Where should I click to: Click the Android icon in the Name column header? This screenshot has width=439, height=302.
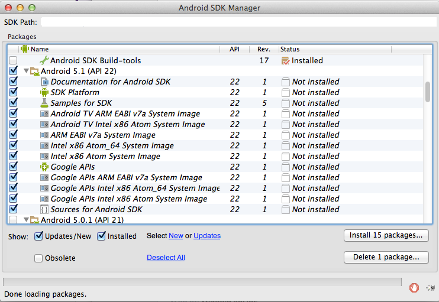click(25, 49)
